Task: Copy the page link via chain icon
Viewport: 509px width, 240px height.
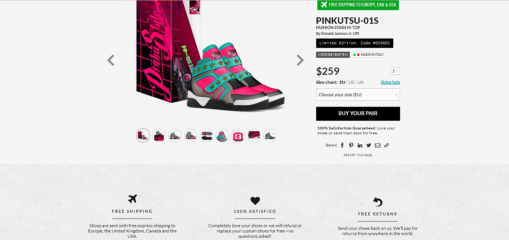Action: point(386,145)
